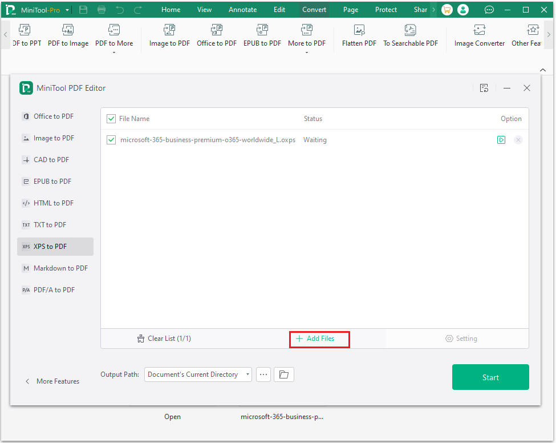Open the output folder icon
Image resolution: width=556 pixels, height=443 pixels.
(x=283, y=374)
